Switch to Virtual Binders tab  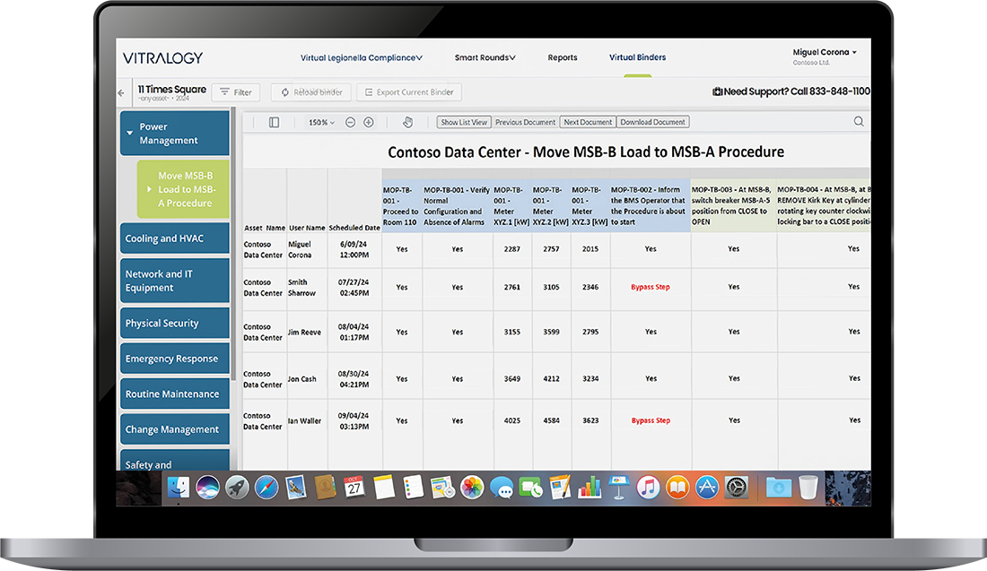click(637, 57)
